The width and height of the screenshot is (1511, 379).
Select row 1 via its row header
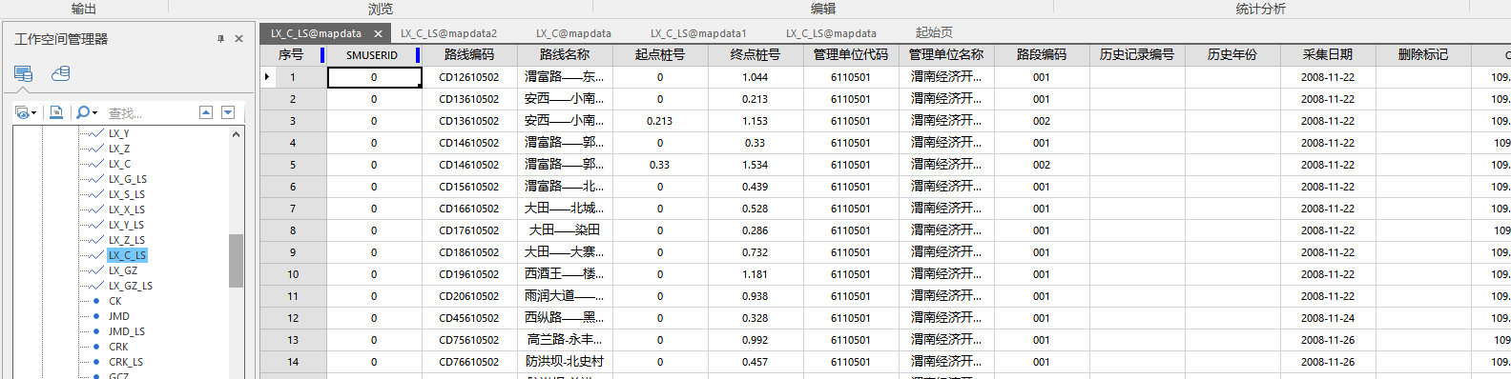point(293,77)
